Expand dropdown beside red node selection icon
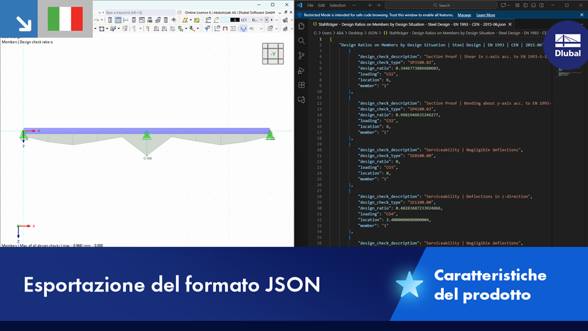The image size is (588, 331). click(107, 29)
